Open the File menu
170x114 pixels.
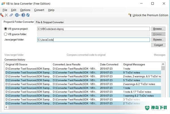tap(5, 10)
